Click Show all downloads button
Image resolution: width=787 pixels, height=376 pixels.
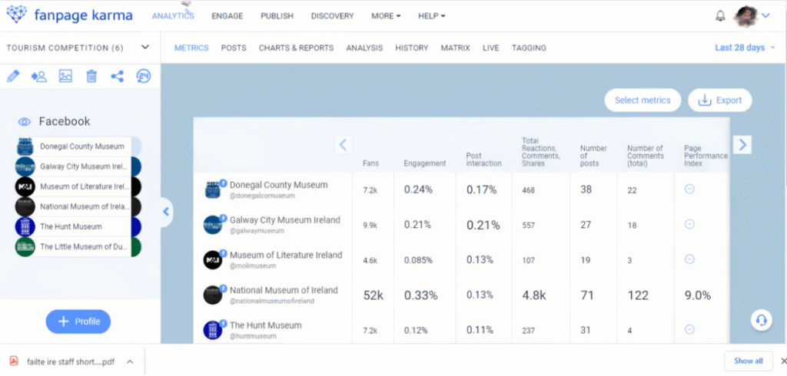click(748, 361)
